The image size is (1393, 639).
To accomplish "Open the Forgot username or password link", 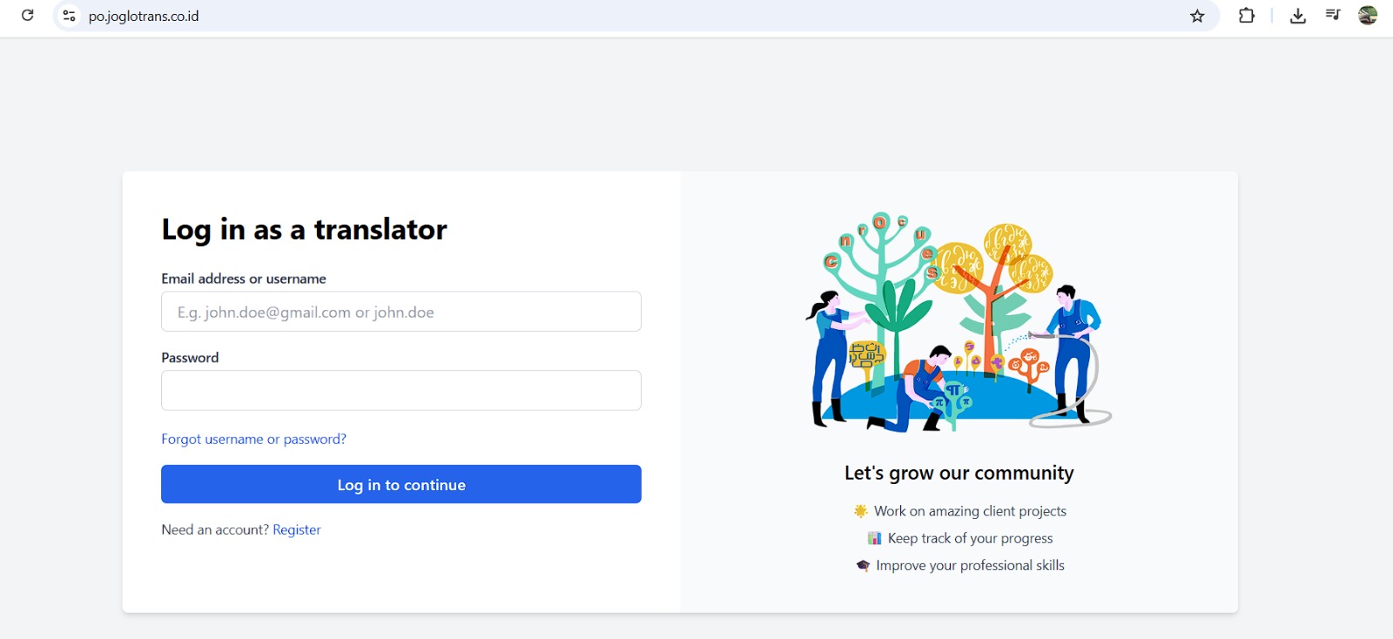I will (x=253, y=439).
